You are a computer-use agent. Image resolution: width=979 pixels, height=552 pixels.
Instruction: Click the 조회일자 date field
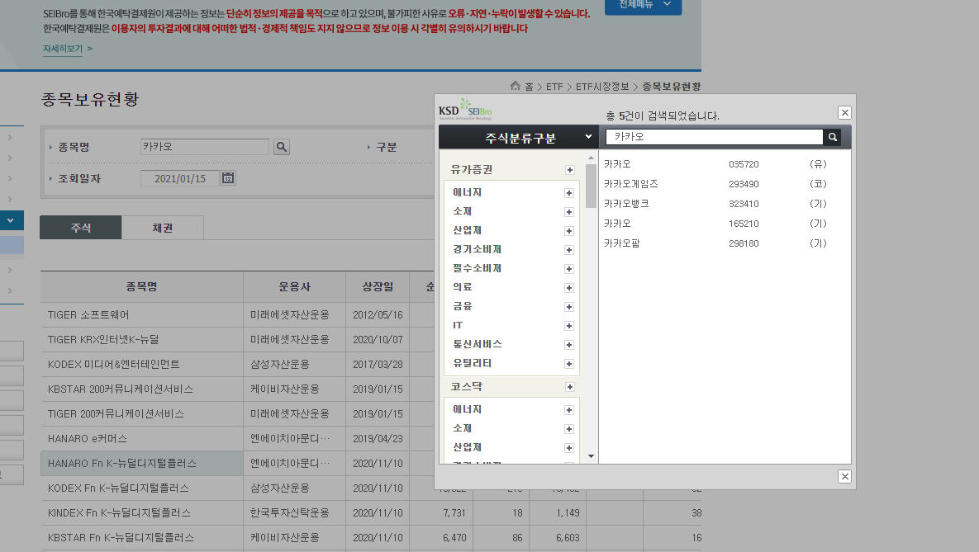(x=180, y=178)
